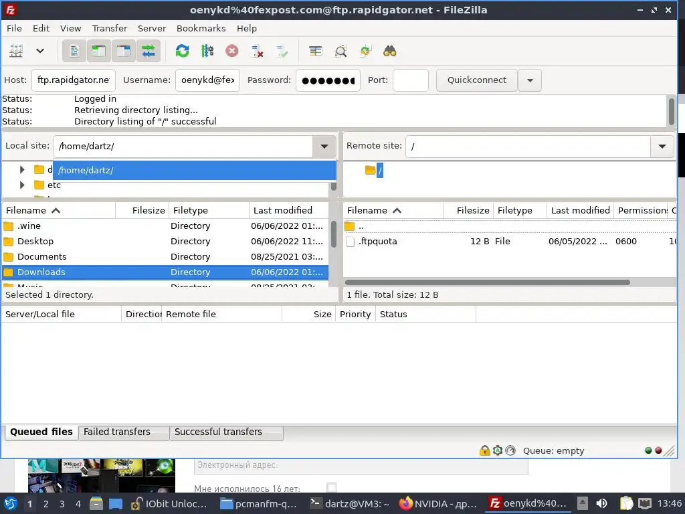Toggle remote directory tree display
The width and height of the screenshot is (685, 514).
coord(124,51)
